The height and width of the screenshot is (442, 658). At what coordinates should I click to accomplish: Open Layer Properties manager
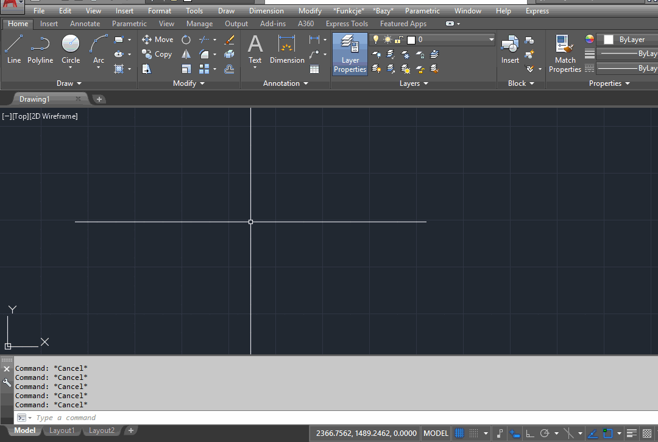pos(349,54)
